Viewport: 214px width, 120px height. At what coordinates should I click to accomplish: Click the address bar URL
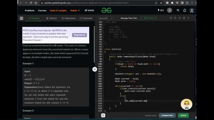86,3
